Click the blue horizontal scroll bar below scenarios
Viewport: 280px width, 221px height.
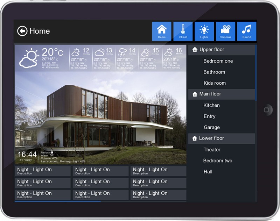[58, 201]
